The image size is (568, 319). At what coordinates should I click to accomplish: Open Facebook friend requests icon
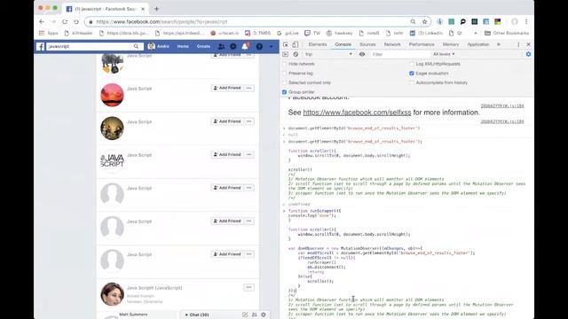[x=221, y=46]
